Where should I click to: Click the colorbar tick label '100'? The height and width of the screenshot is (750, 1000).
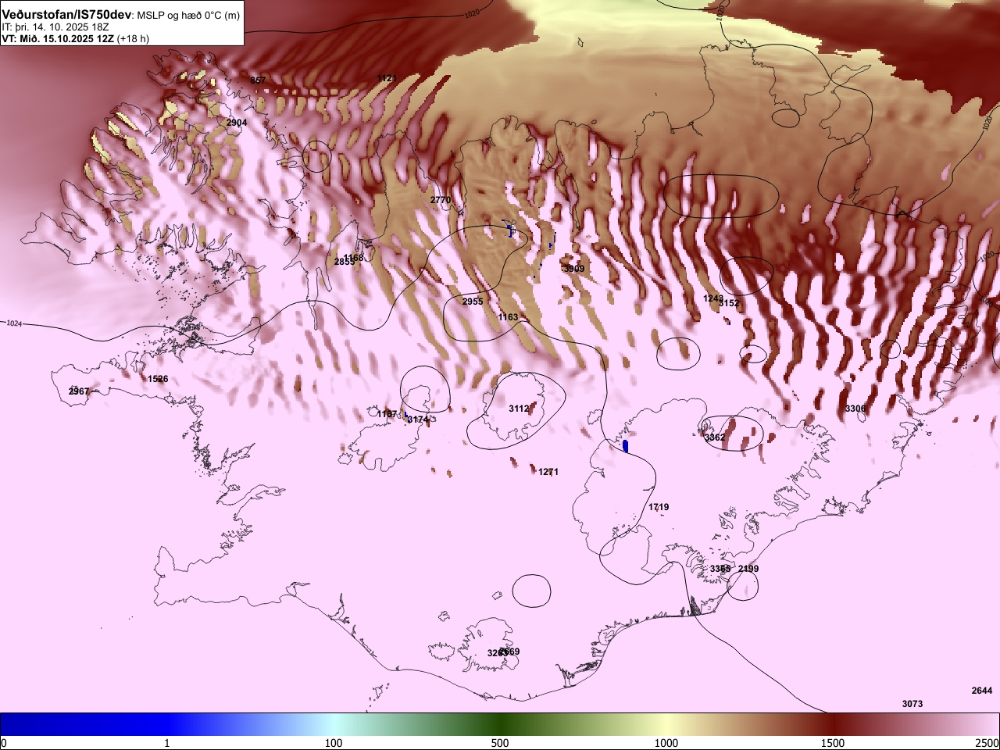(334, 742)
